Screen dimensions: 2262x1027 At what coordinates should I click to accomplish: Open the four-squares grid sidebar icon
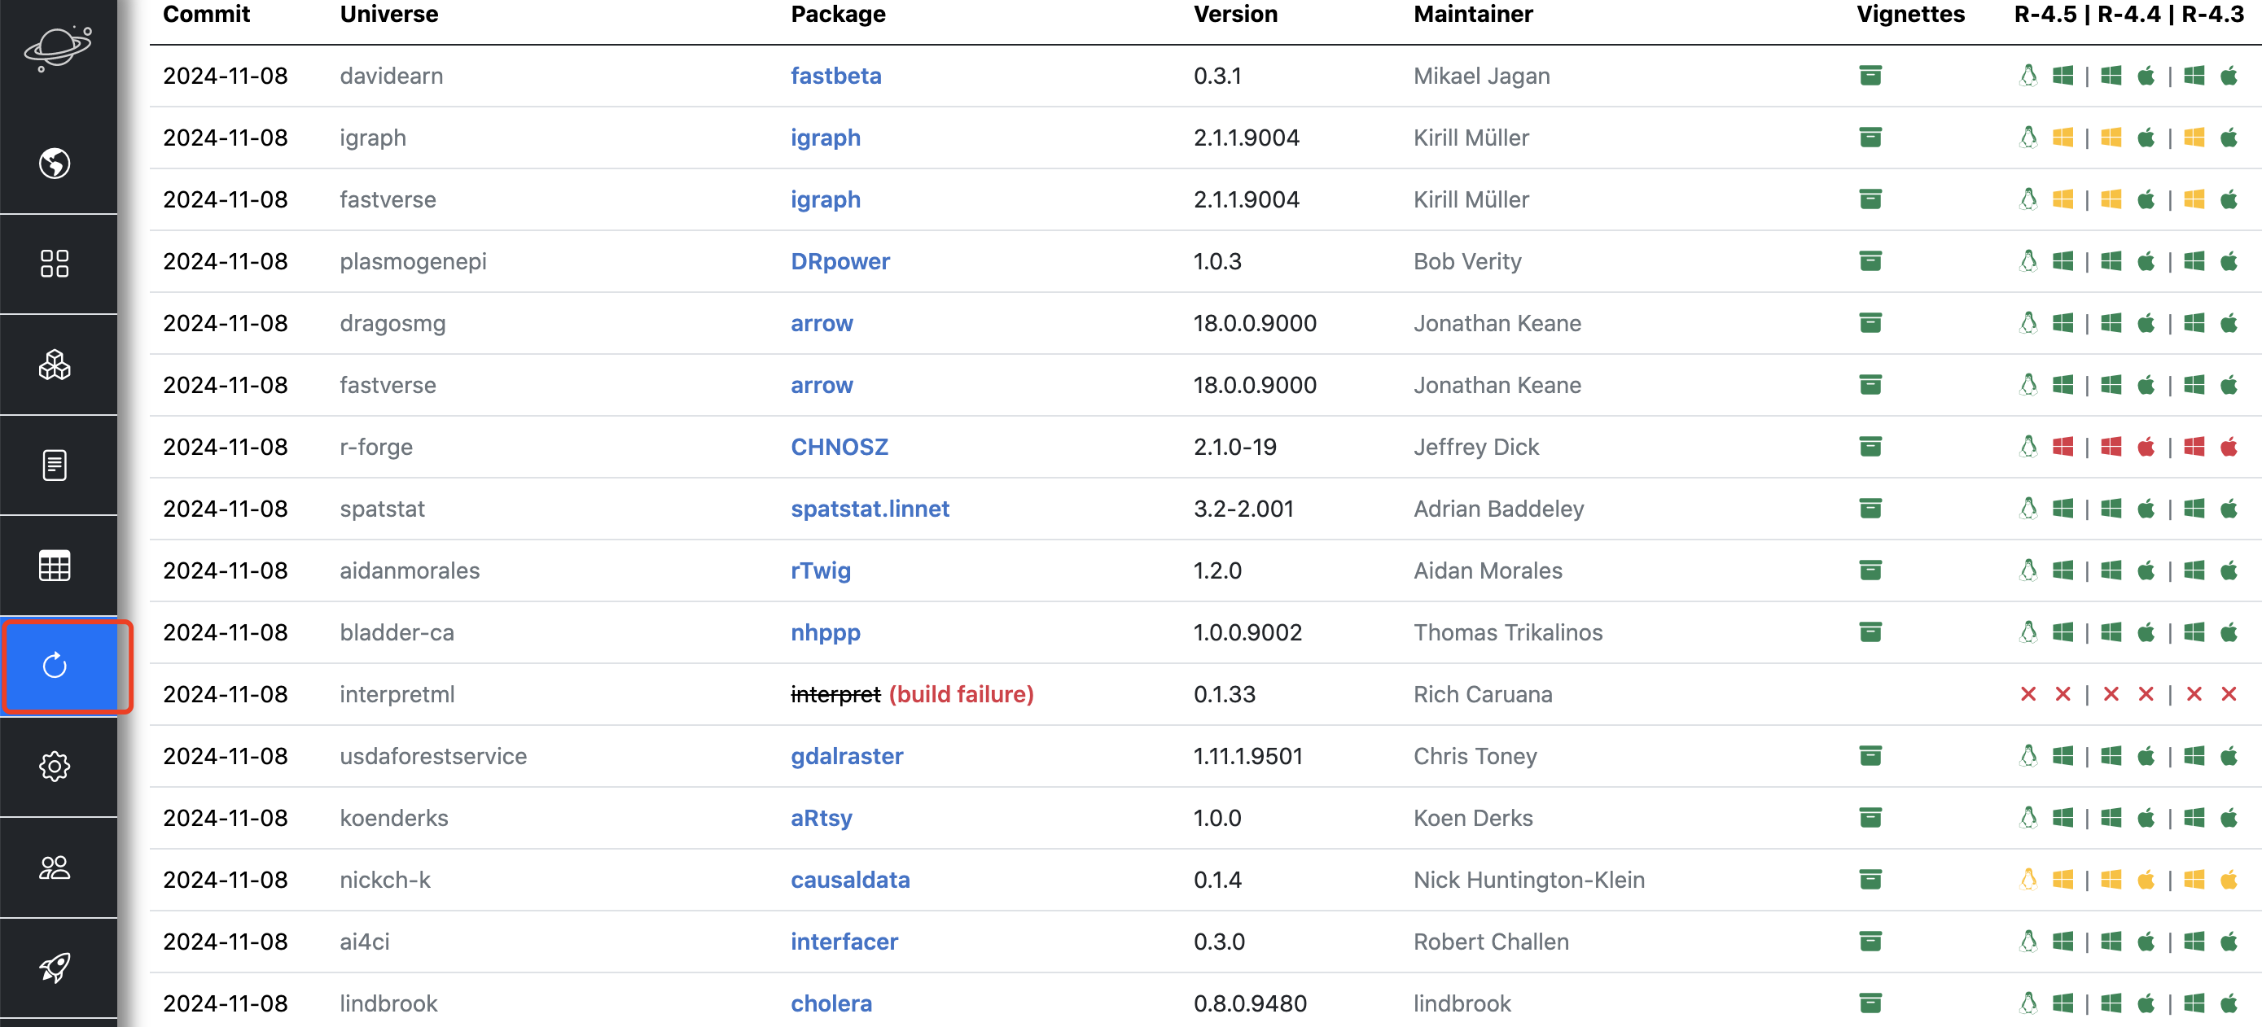55,264
